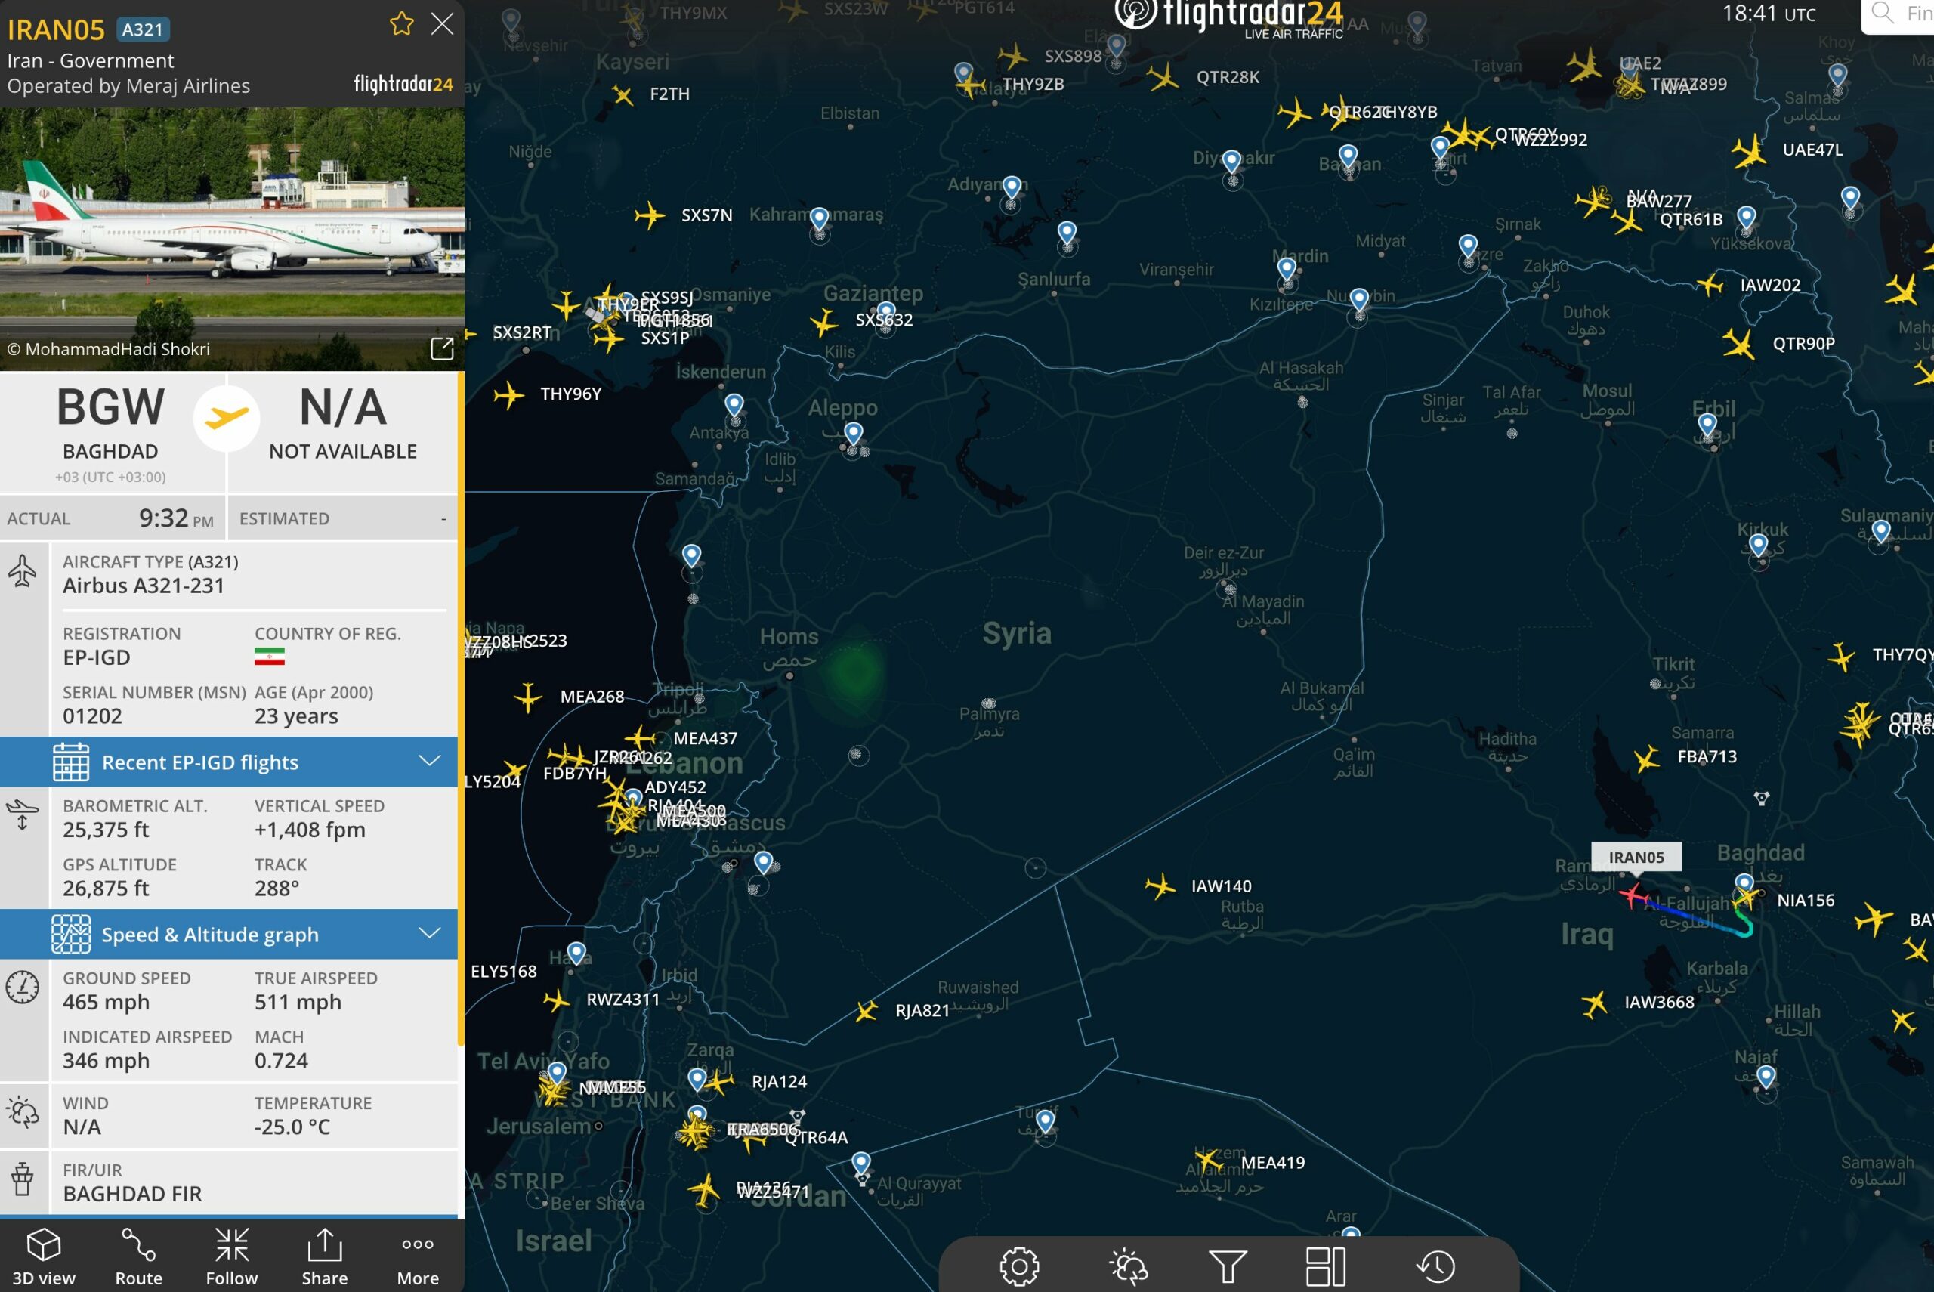1934x1292 pixels.
Task: Follow the IRAN05 aircraft
Action: pyautogui.click(x=231, y=1256)
